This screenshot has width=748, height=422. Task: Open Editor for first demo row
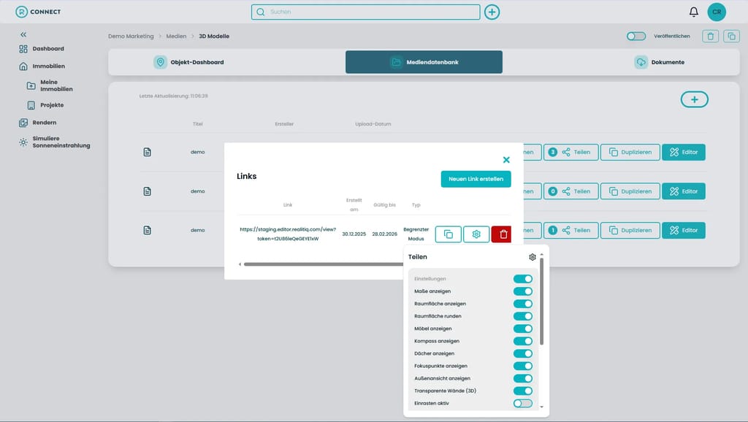pos(683,152)
